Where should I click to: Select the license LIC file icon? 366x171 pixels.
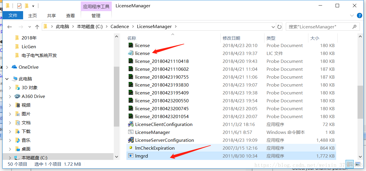click(x=131, y=53)
